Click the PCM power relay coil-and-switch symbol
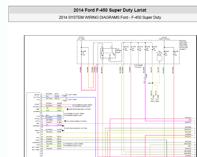The height and width of the screenshot is (157, 197). 108,53
